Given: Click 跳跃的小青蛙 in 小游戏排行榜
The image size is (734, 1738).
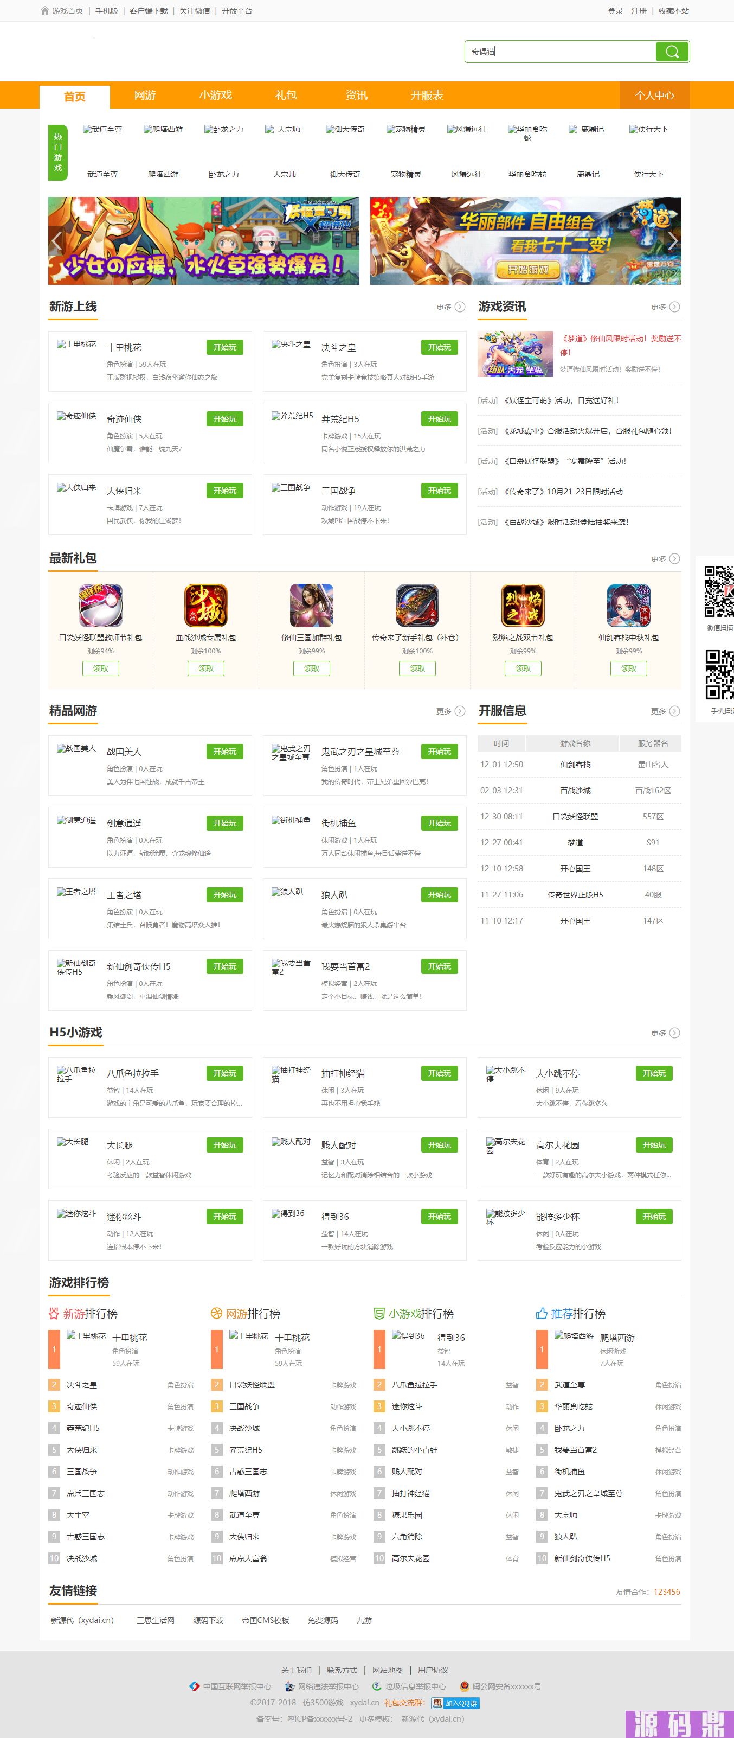Looking at the screenshot, I should pos(415,1449).
